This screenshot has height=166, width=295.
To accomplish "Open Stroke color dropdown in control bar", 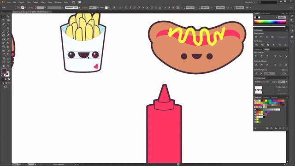I will [25, 7].
